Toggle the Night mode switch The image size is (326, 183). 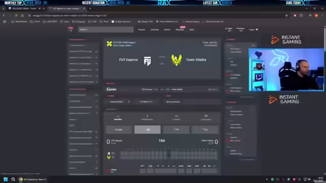click(x=229, y=29)
